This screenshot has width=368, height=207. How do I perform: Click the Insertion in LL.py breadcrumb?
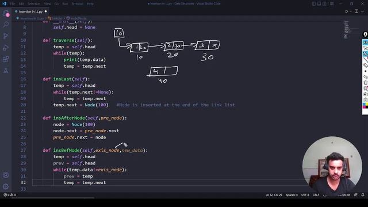[x=32, y=18]
